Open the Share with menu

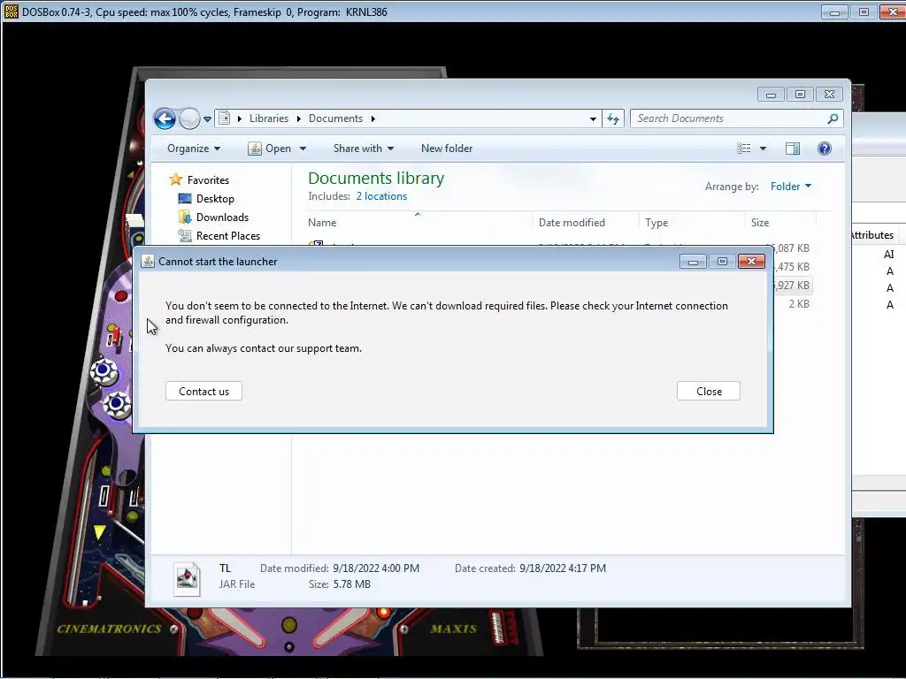click(364, 149)
